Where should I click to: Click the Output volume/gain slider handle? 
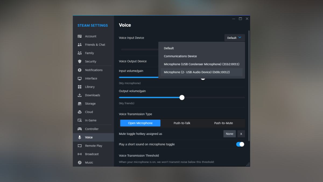point(182,97)
